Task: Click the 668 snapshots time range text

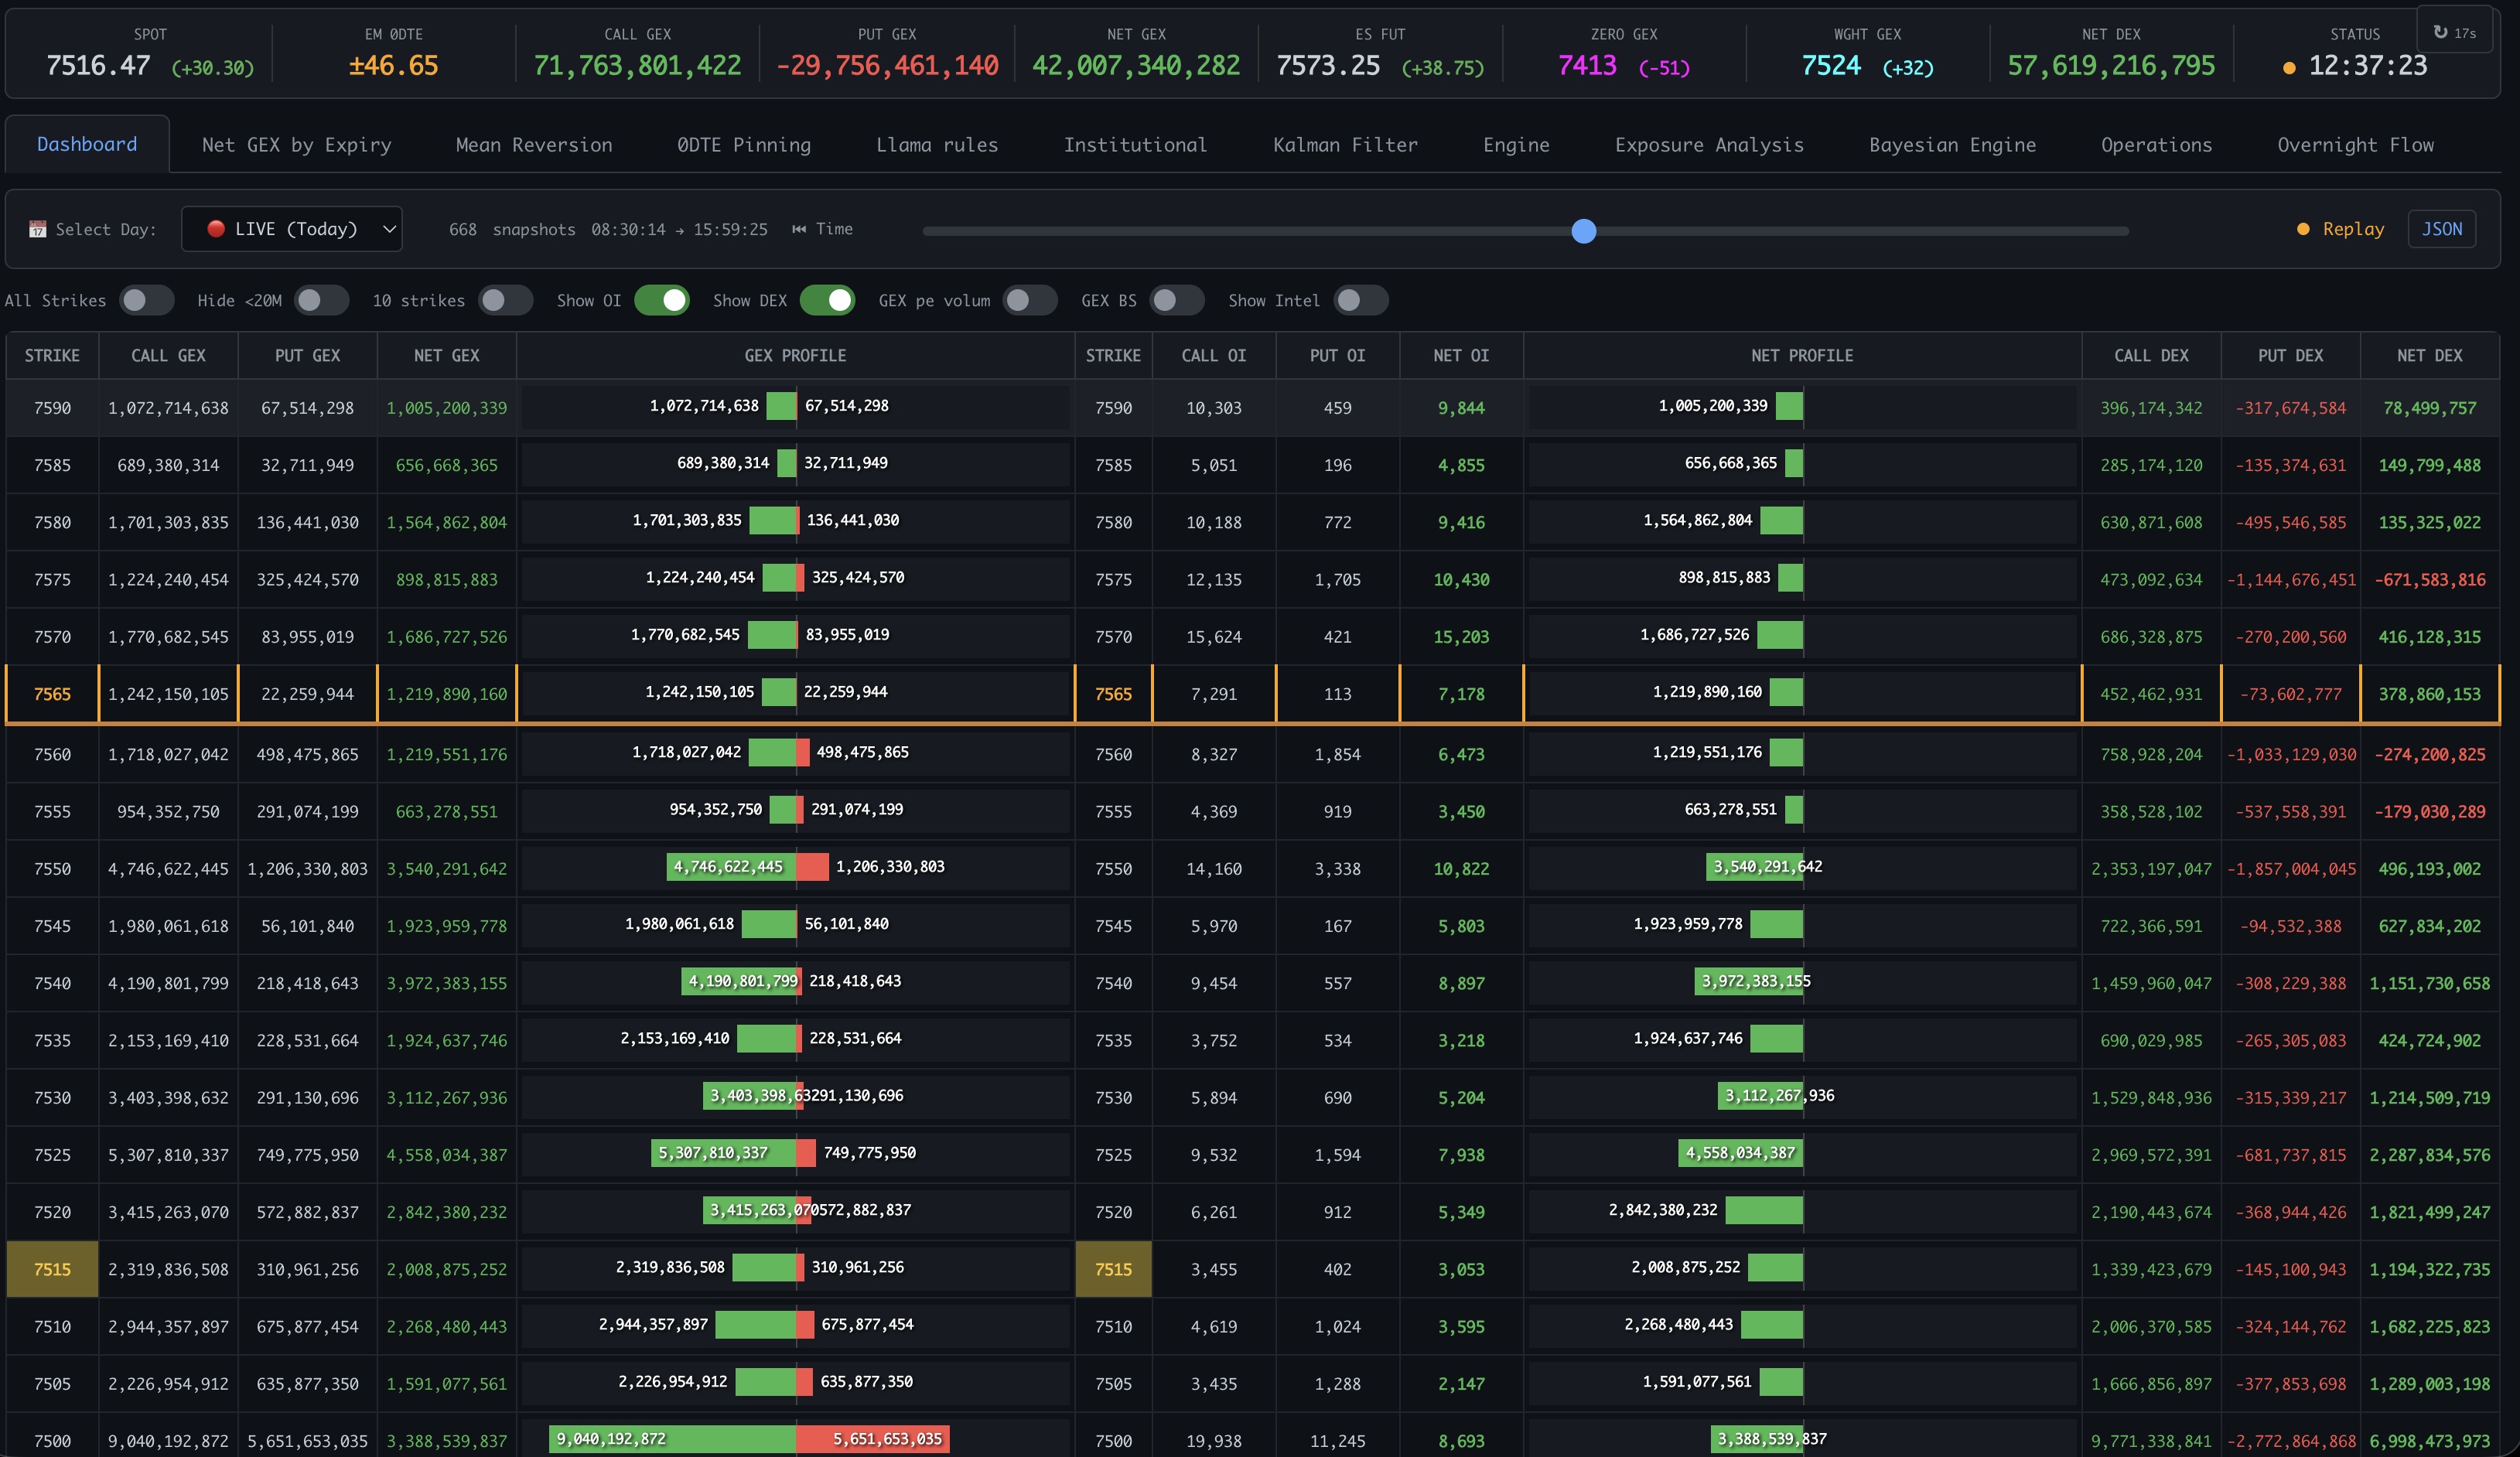Action: (x=608, y=229)
